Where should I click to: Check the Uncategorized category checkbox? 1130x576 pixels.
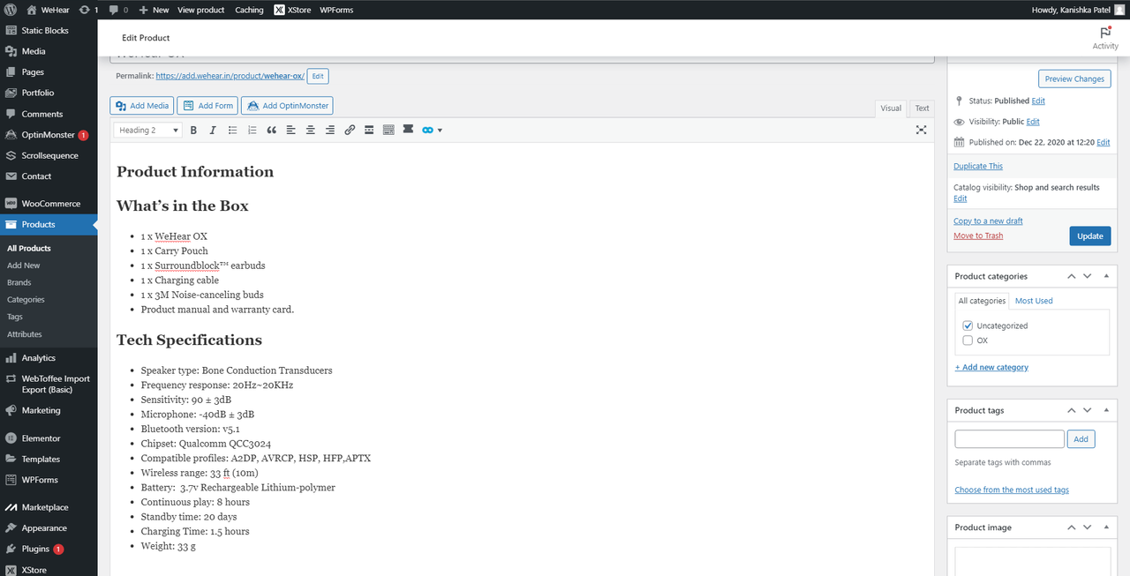(968, 325)
